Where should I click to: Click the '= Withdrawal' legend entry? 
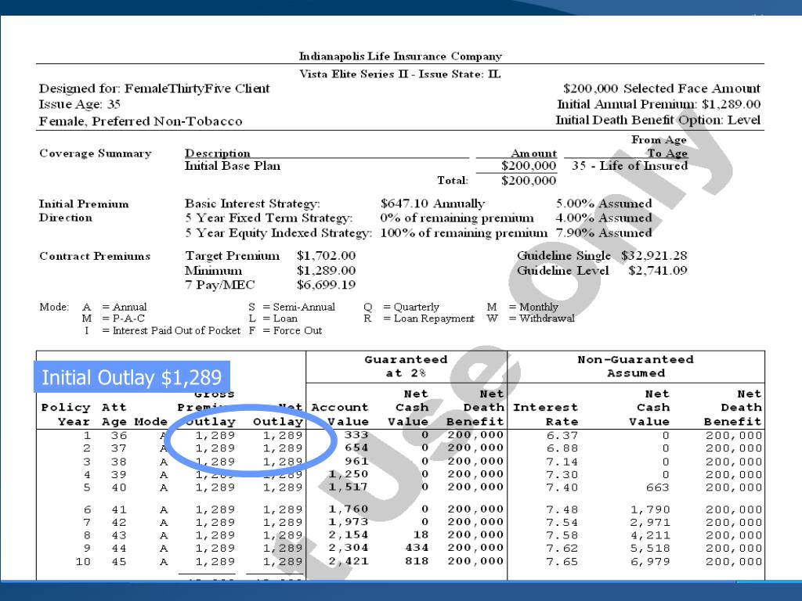click(542, 318)
